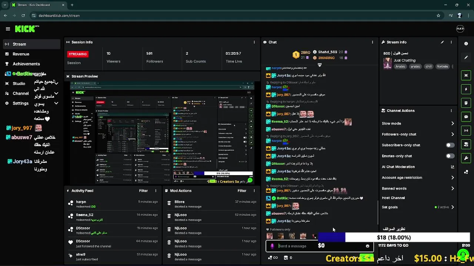Open Chat panel three-dot menu

point(372,42)
